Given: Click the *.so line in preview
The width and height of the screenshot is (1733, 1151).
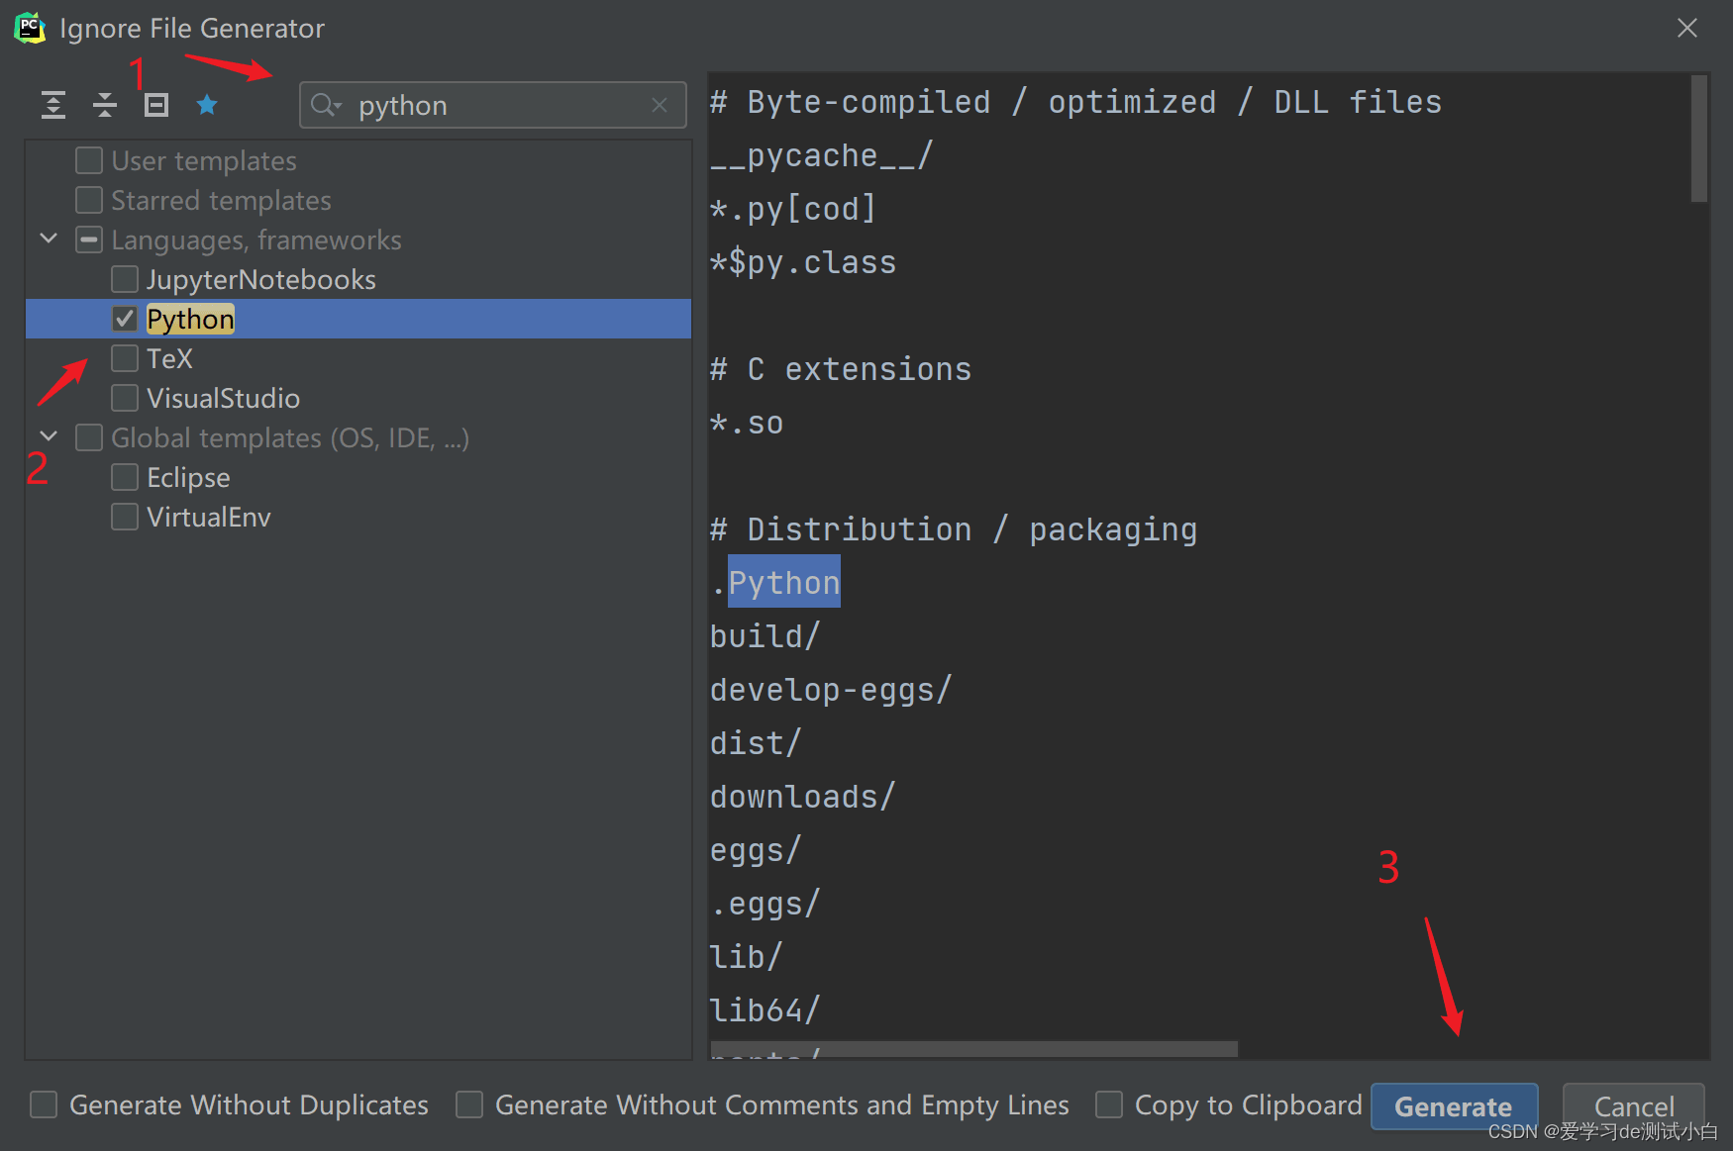Looking at the screenshot, I should [x=747, y=423].
